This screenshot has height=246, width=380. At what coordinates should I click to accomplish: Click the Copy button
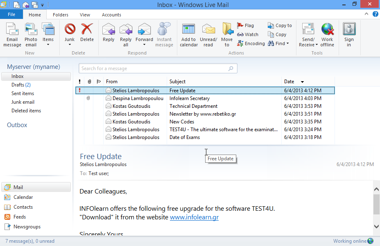pyautogui.click(x=277, y=34)
